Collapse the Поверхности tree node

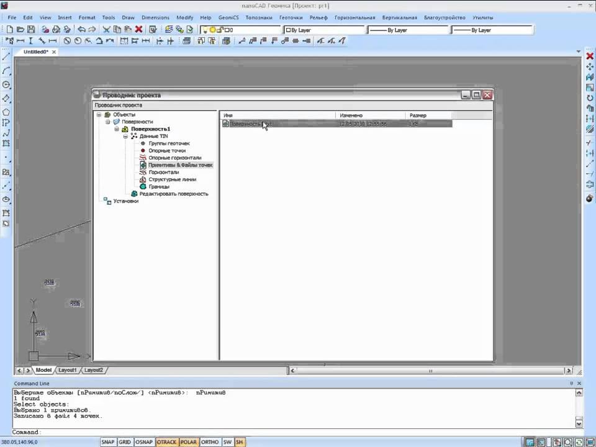[x=108, y=122]
